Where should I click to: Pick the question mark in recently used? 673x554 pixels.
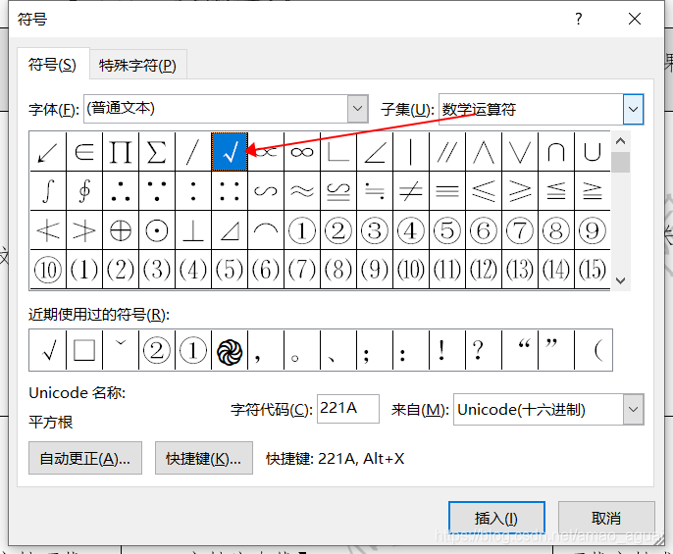[484, 350]
